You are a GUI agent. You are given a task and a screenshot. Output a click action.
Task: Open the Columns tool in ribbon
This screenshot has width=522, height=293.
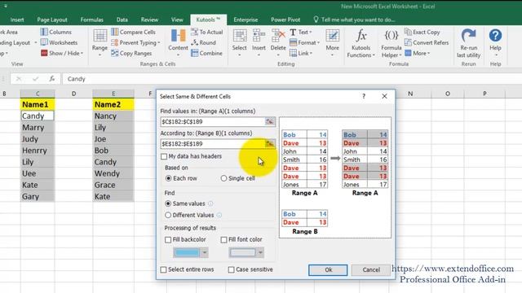[x=56, y=32]
